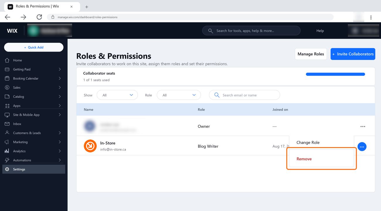Expand the Getting Paid submenu chevron
The width and height of the screenshot is (381, 211).
click(60, 69)
